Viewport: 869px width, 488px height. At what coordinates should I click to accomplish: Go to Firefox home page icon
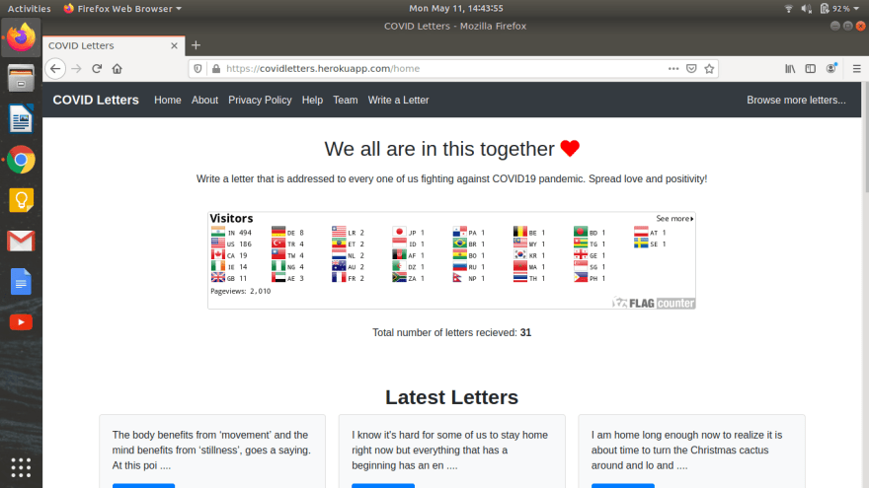117,69
